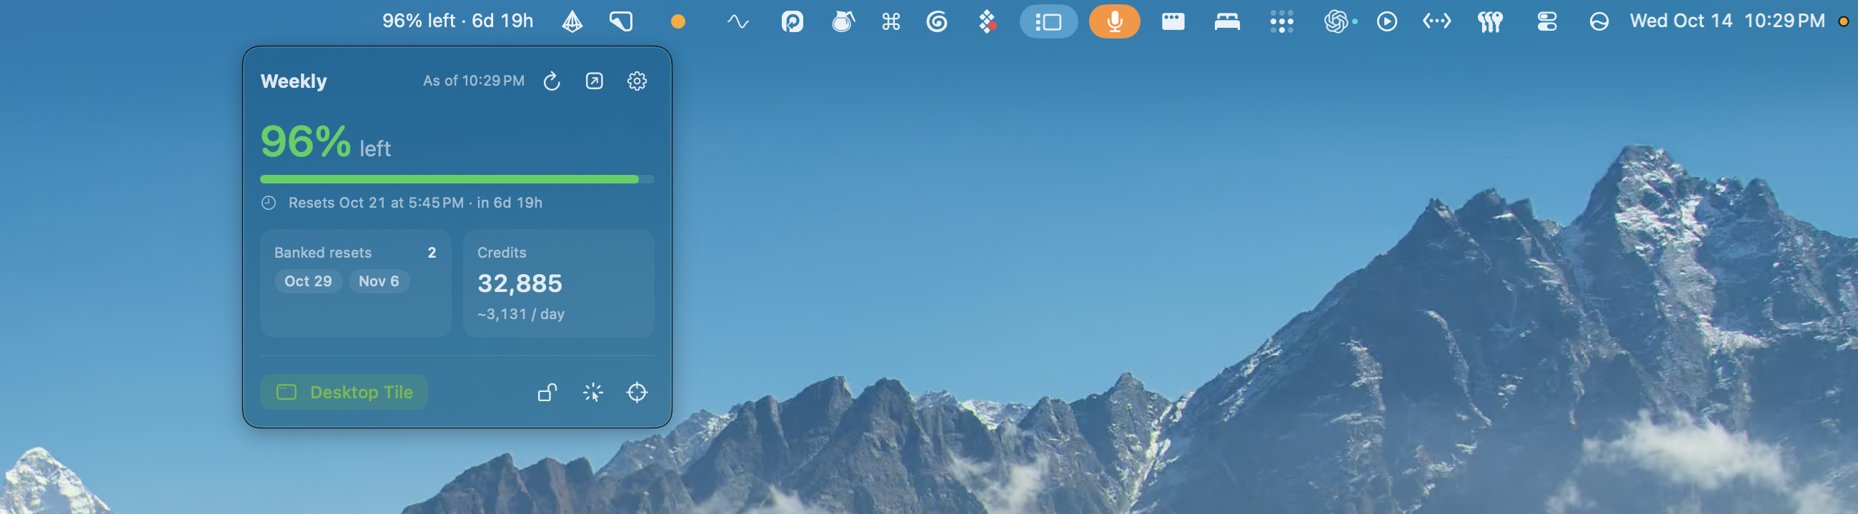The width and height of the screenshot is (1858, 514).
Task: Select the Oct 29 banked reset chip
Action: 308,281
